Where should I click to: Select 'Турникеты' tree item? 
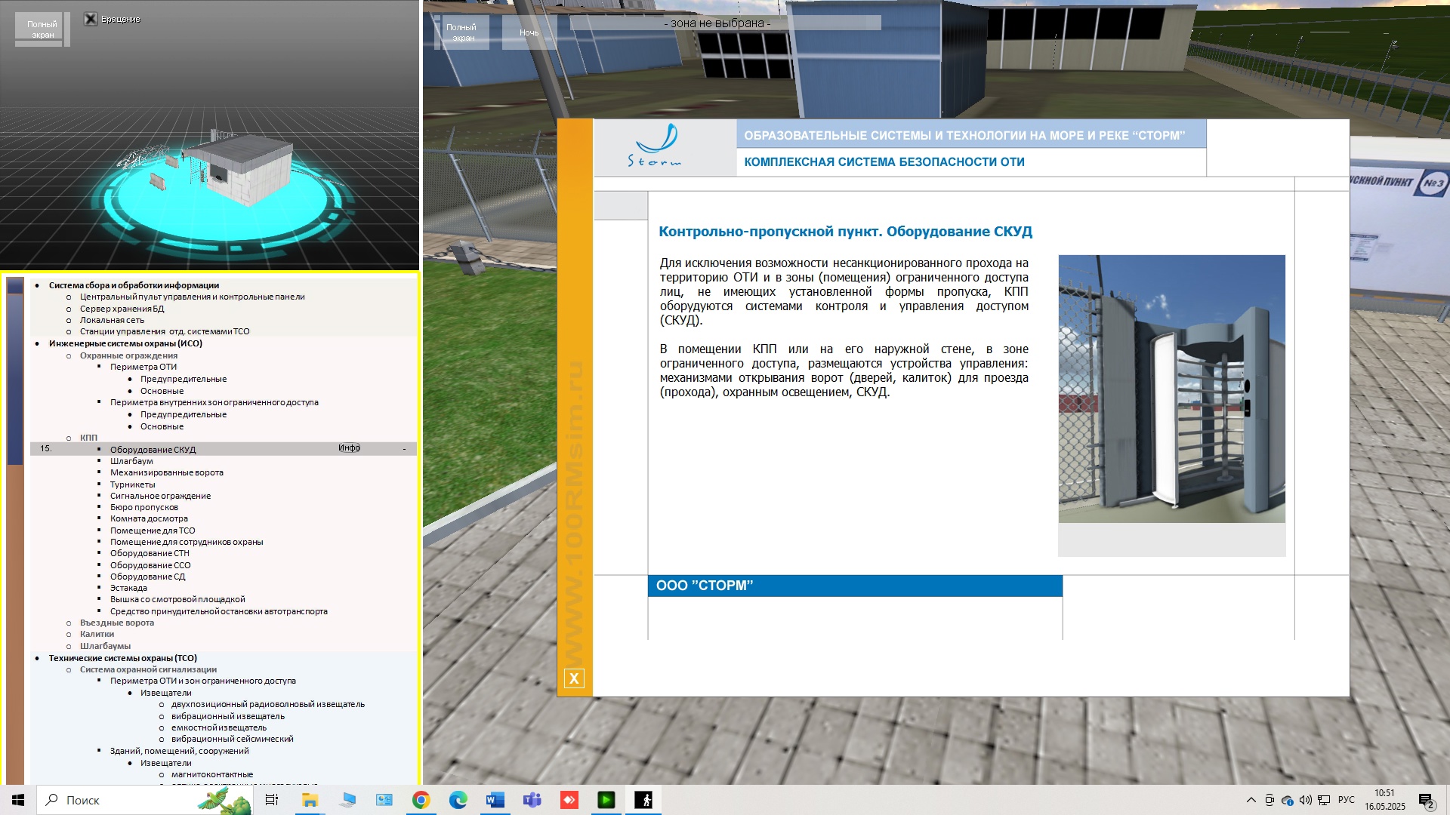coord(133,484)
